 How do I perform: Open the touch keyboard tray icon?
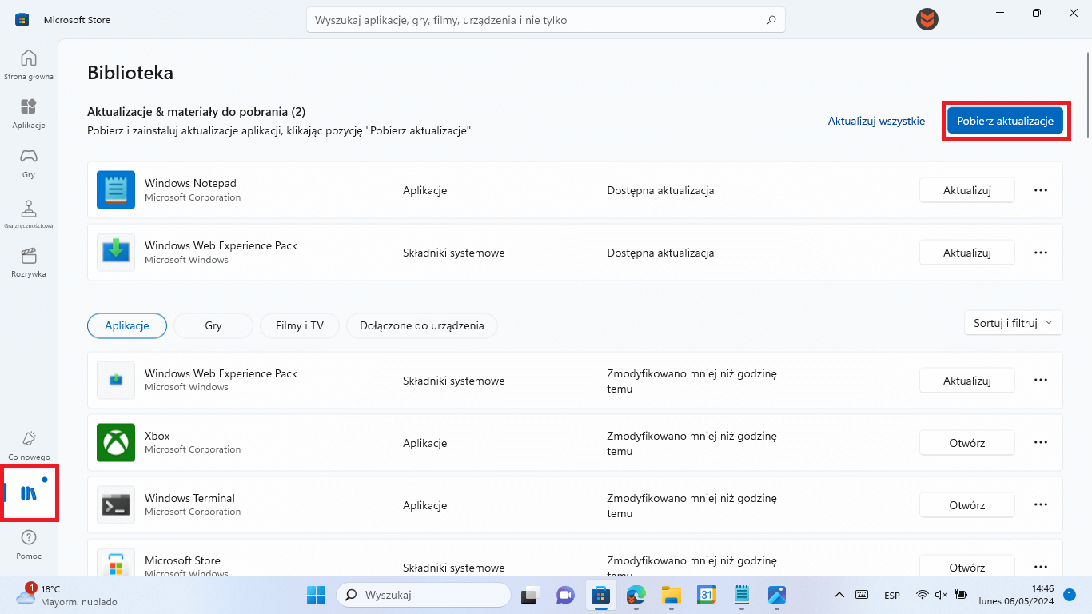862,595
